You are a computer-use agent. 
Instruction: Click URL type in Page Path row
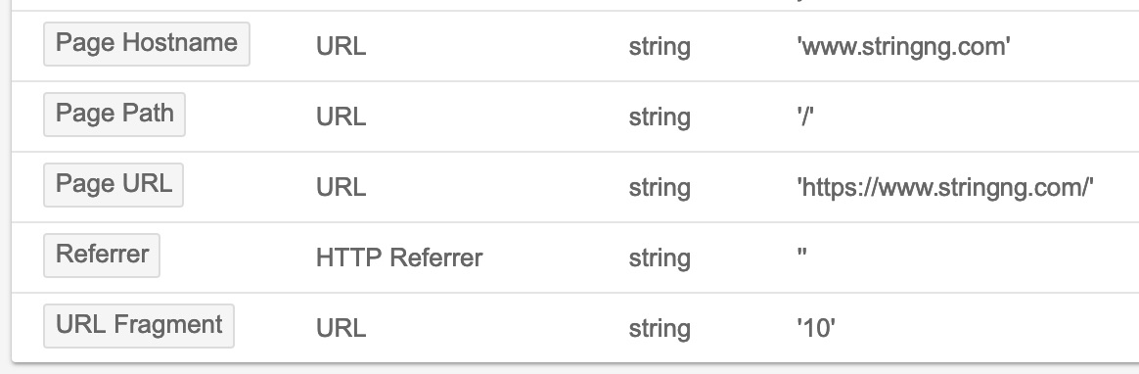pyautogui.click(x=341, y=117)
